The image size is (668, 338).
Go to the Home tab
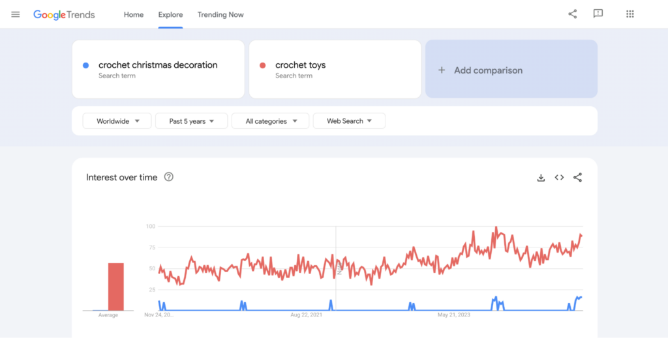[x=134, y=14]
